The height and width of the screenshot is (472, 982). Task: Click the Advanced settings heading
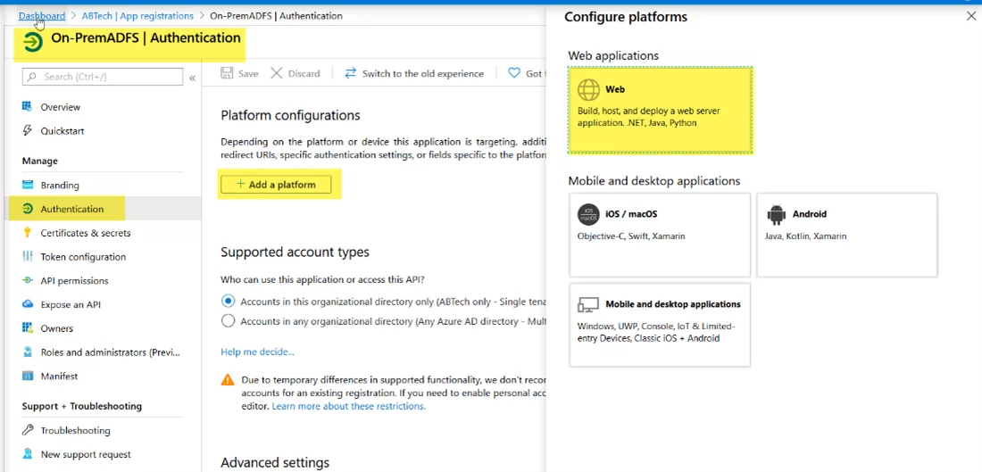click(275, 462)
